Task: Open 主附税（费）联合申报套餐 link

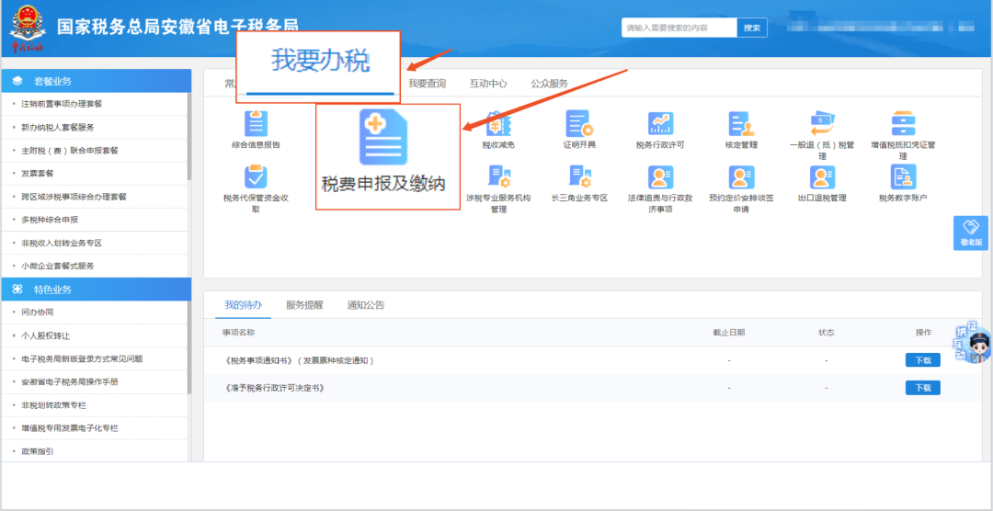Action: (70, 150)
